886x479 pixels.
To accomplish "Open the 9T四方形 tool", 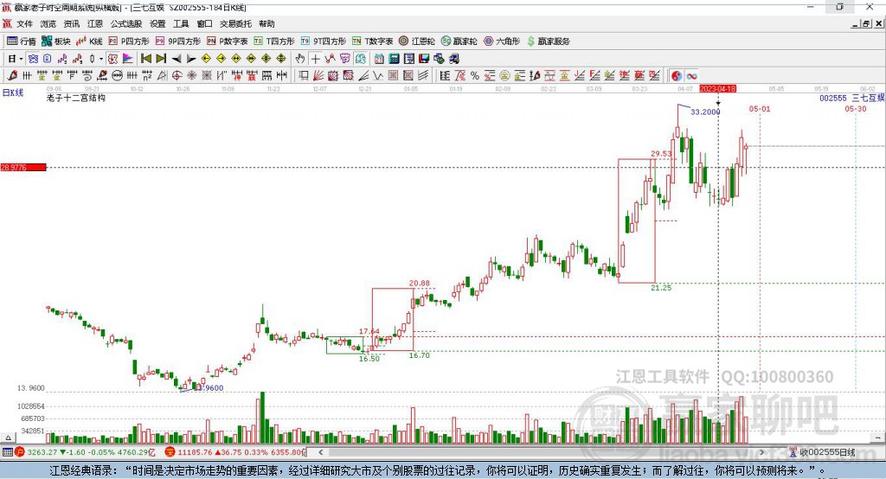I will click(x=324, y=42).
